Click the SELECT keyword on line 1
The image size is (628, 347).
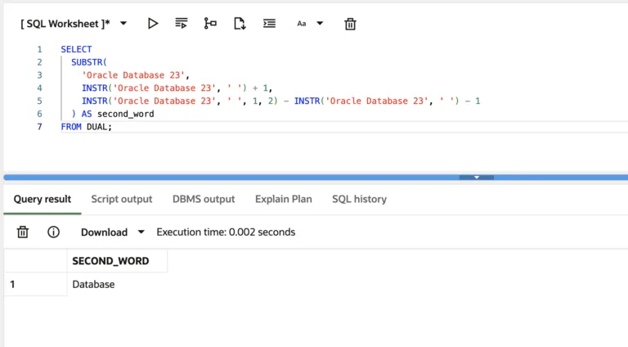coord(77,49)
